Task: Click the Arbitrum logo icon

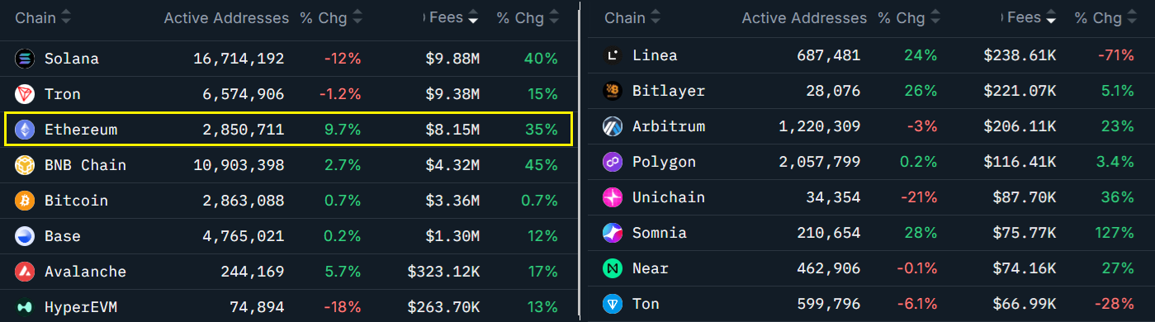Action: (x=613, y=126)
